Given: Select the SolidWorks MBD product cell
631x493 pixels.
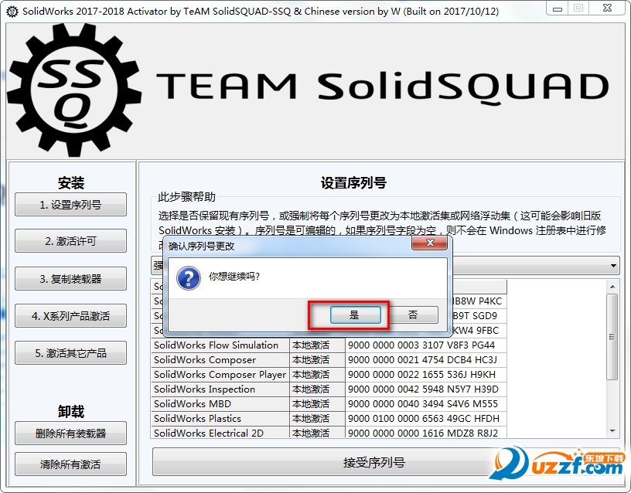Looking at the screenshot, I should coord(220,404).
